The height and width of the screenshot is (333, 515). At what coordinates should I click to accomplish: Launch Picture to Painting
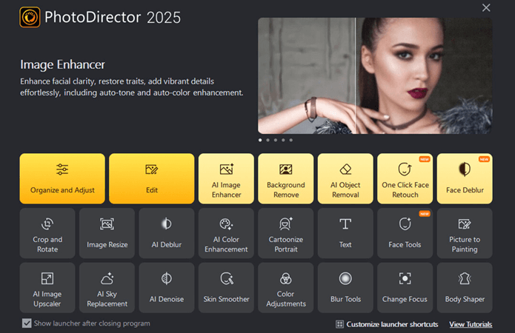[x=465, y=233]
